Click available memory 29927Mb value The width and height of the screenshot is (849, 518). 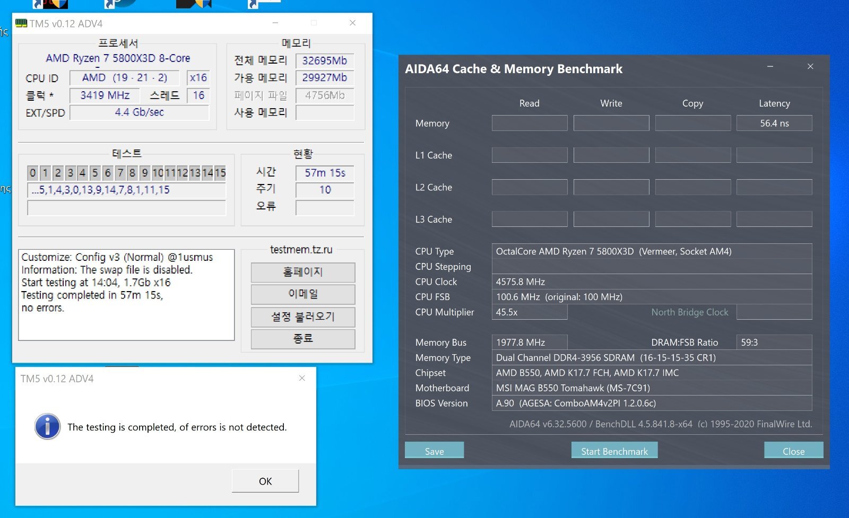[325, 77]
